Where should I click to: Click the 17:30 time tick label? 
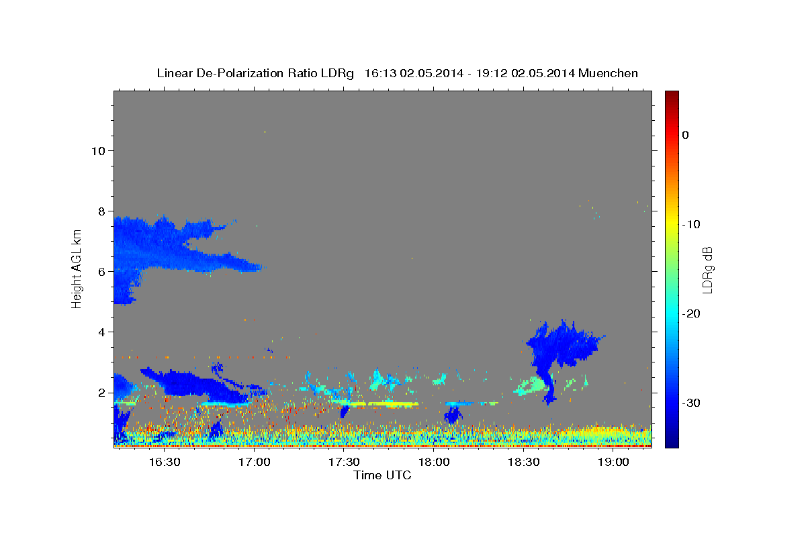point(344,462)
